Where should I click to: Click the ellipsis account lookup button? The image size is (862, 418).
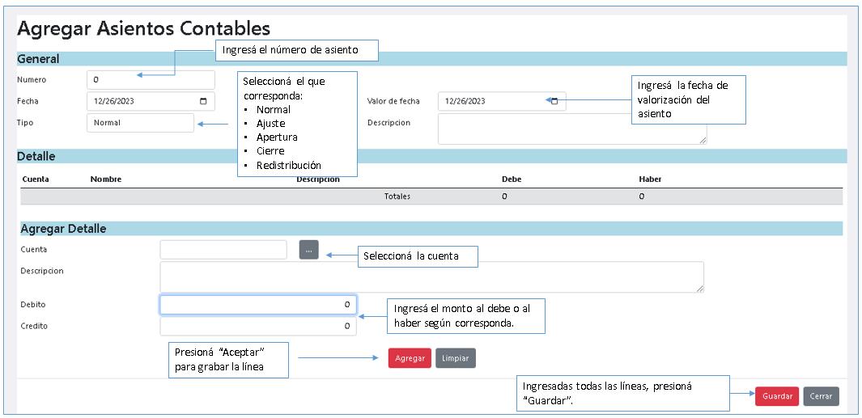[308, 250]
